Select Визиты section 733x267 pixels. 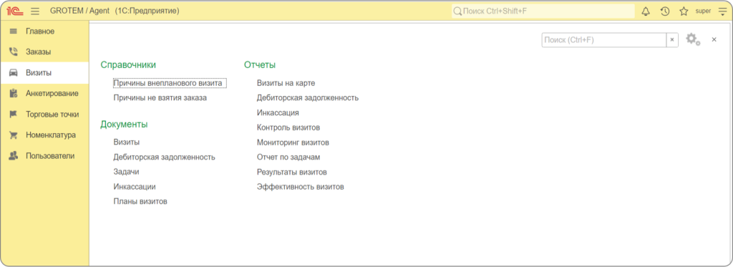tap(44, 72)
